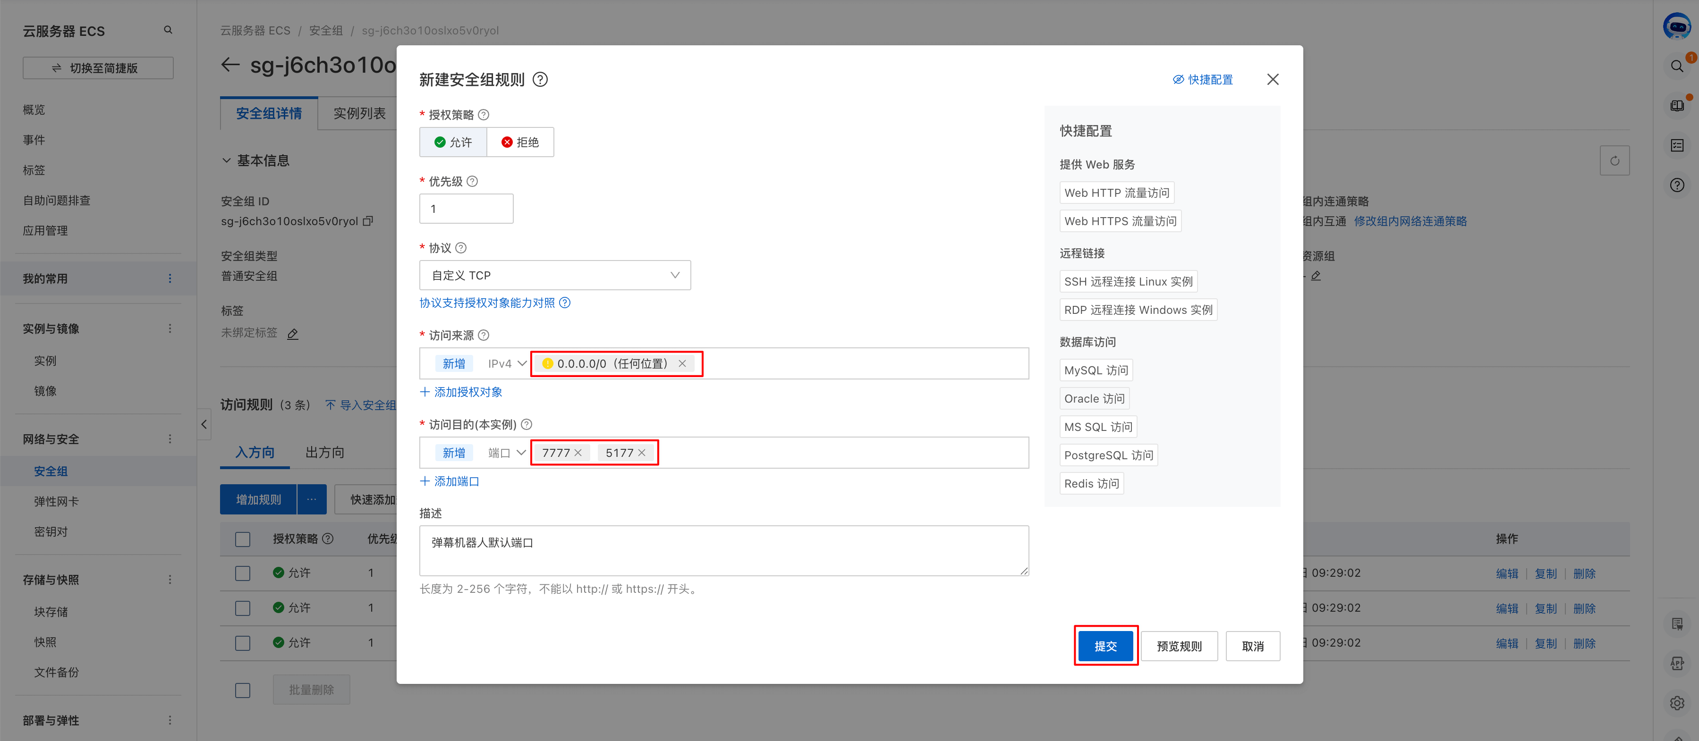
Task: Copy the security group ID with copy icon
Action: tap(368, 221)
